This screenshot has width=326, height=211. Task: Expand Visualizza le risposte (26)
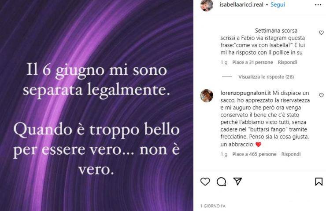tap(266, 77)
